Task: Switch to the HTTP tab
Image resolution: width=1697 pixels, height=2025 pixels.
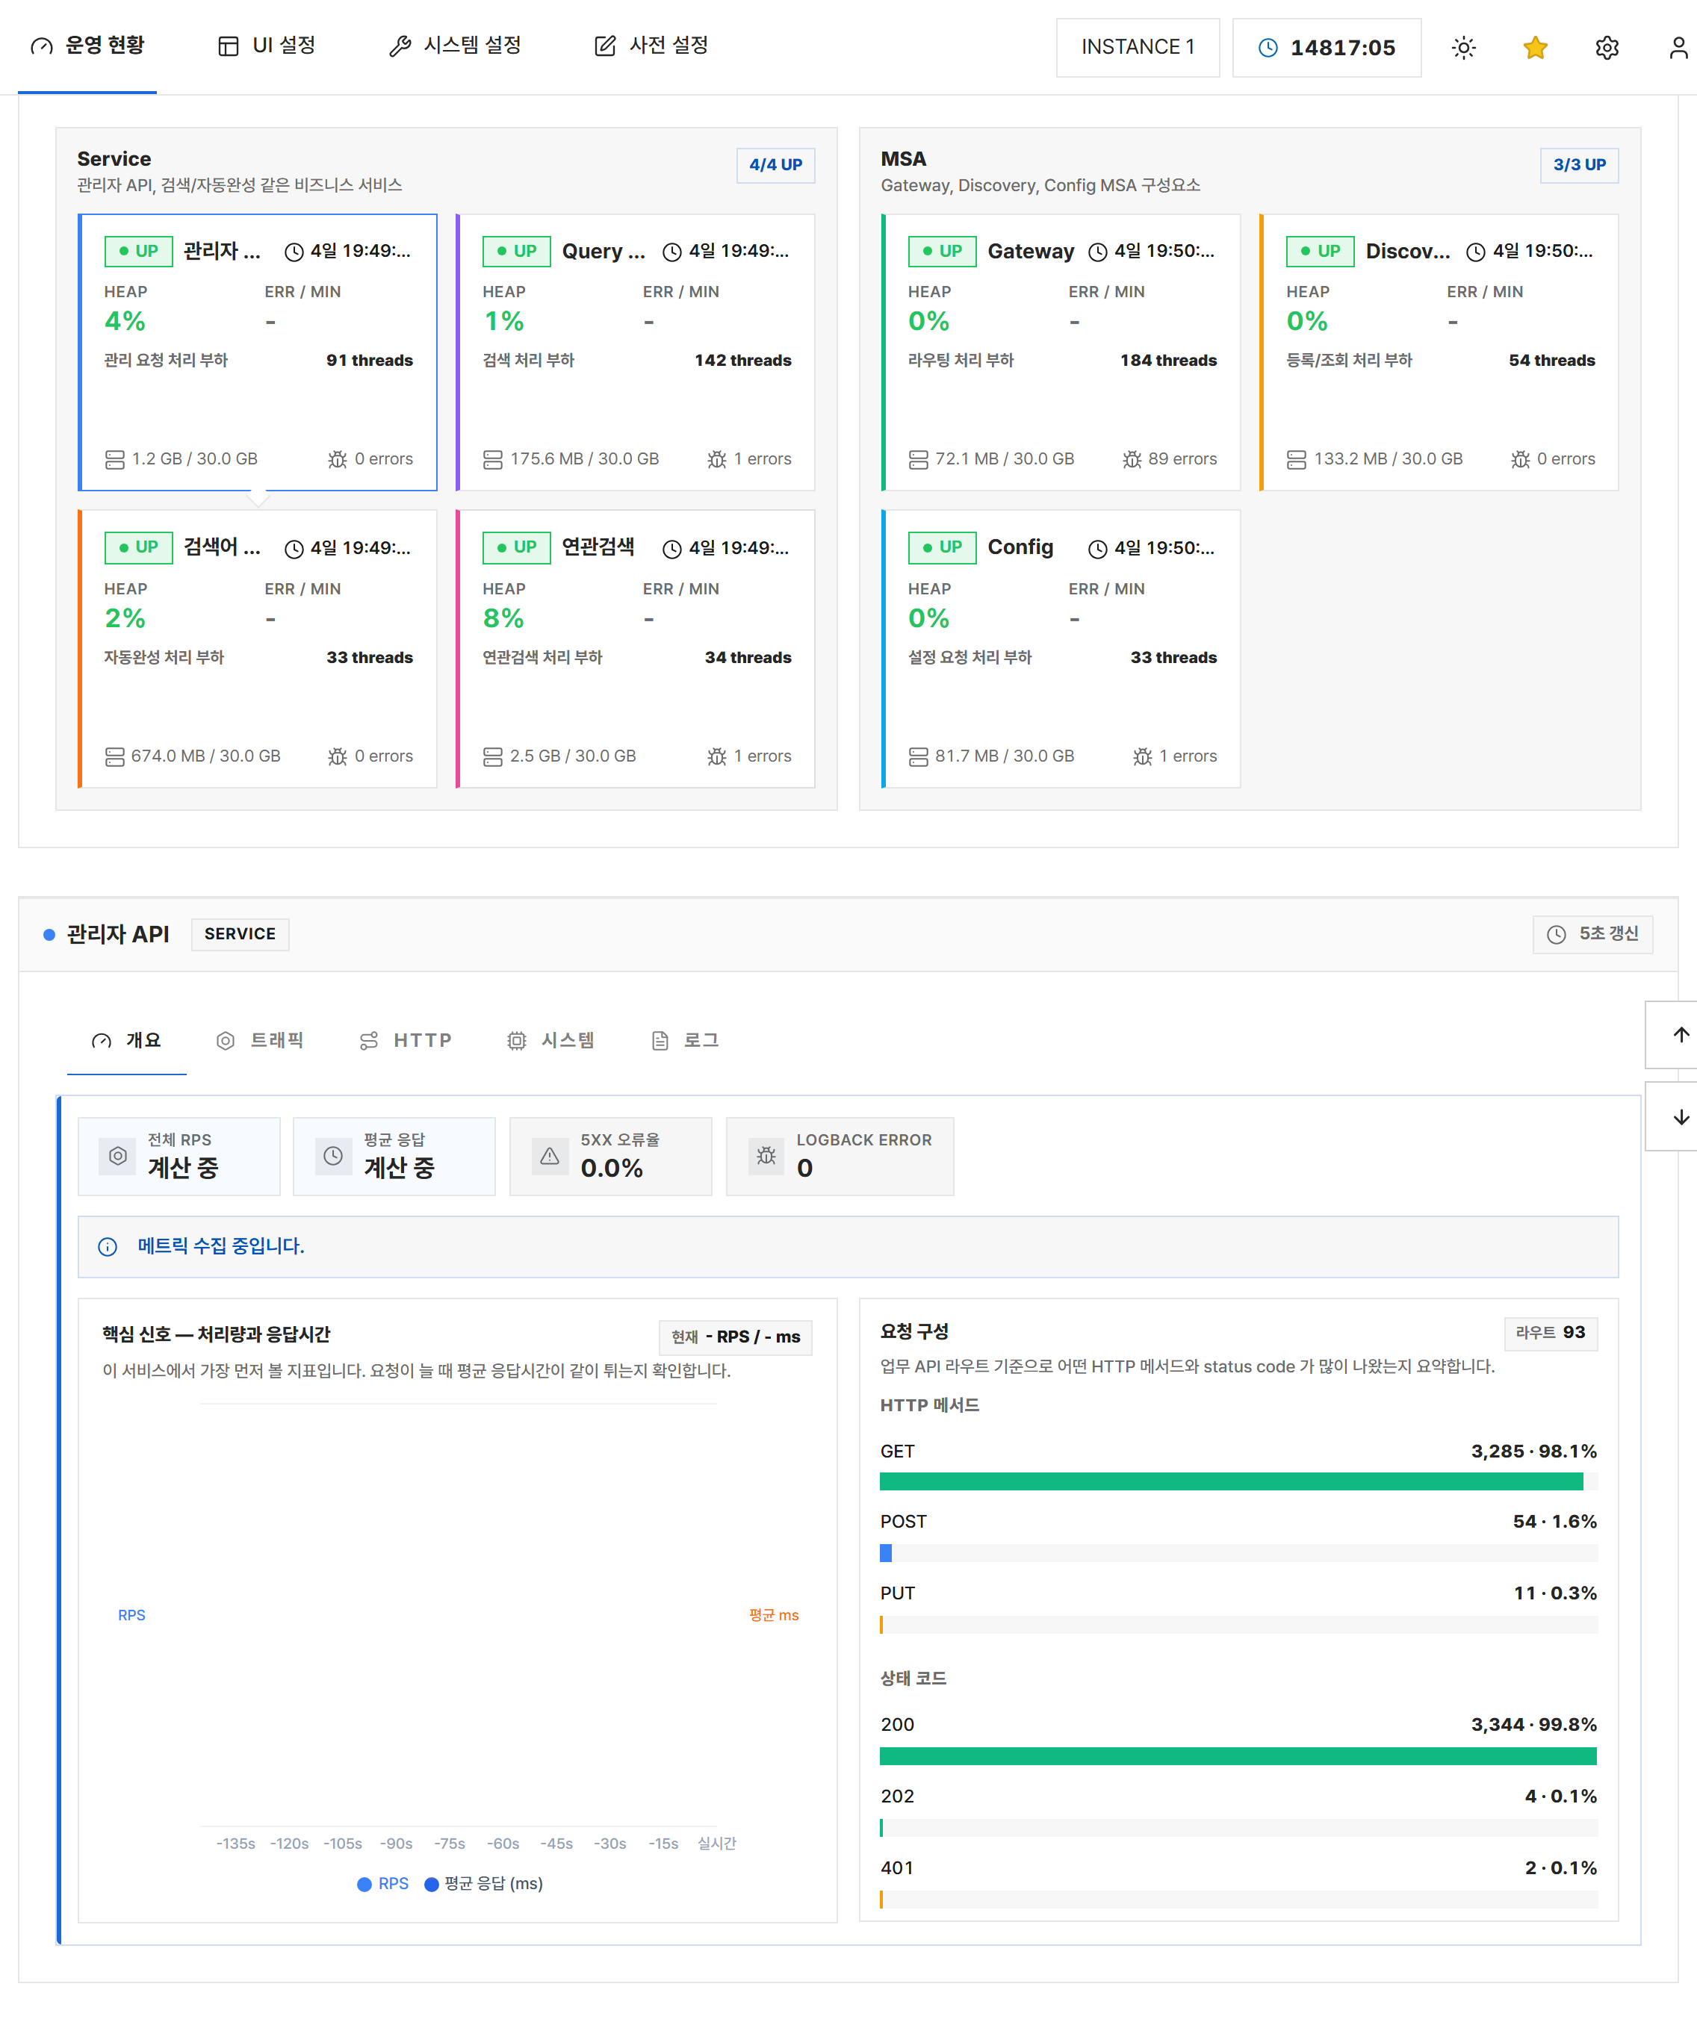Action: click(x=404, y=1039)
